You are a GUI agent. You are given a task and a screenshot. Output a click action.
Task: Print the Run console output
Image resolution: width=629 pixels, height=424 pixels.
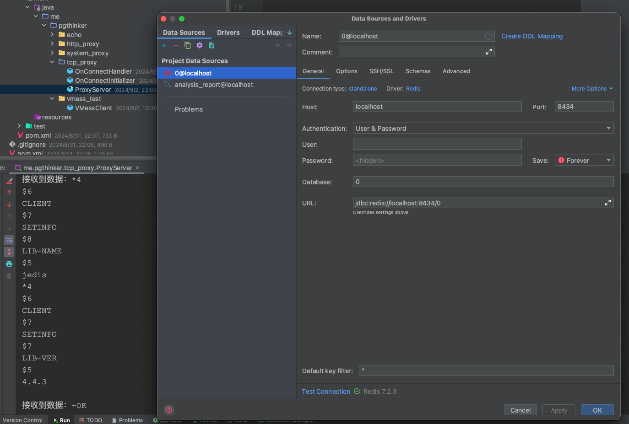[x=9, y=264]
